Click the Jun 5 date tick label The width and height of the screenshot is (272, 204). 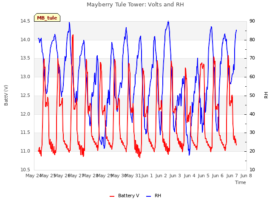click(204, 176)
